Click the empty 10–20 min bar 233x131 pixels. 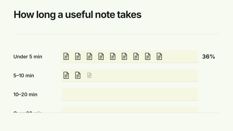(130, 94)
